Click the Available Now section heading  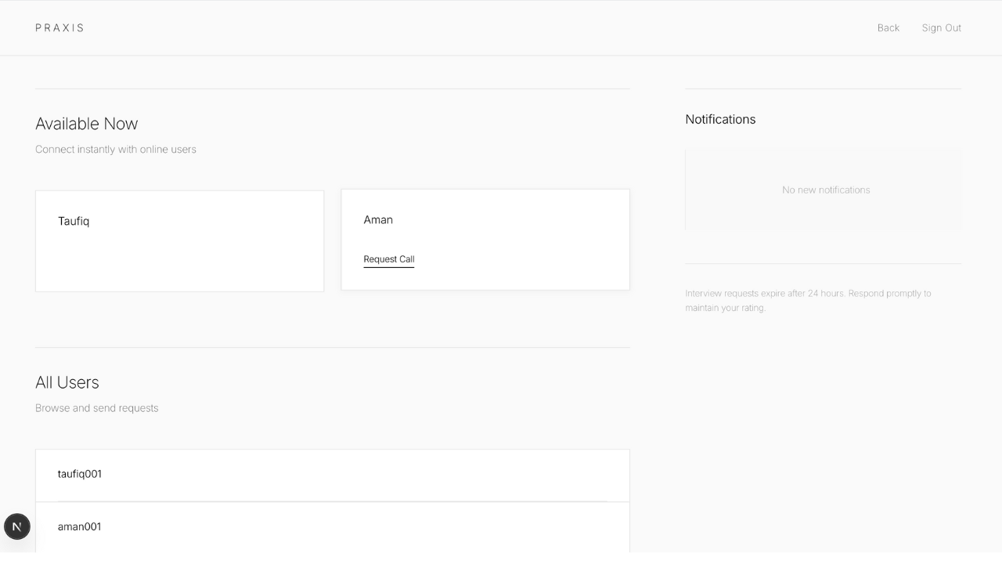(86, 124)
